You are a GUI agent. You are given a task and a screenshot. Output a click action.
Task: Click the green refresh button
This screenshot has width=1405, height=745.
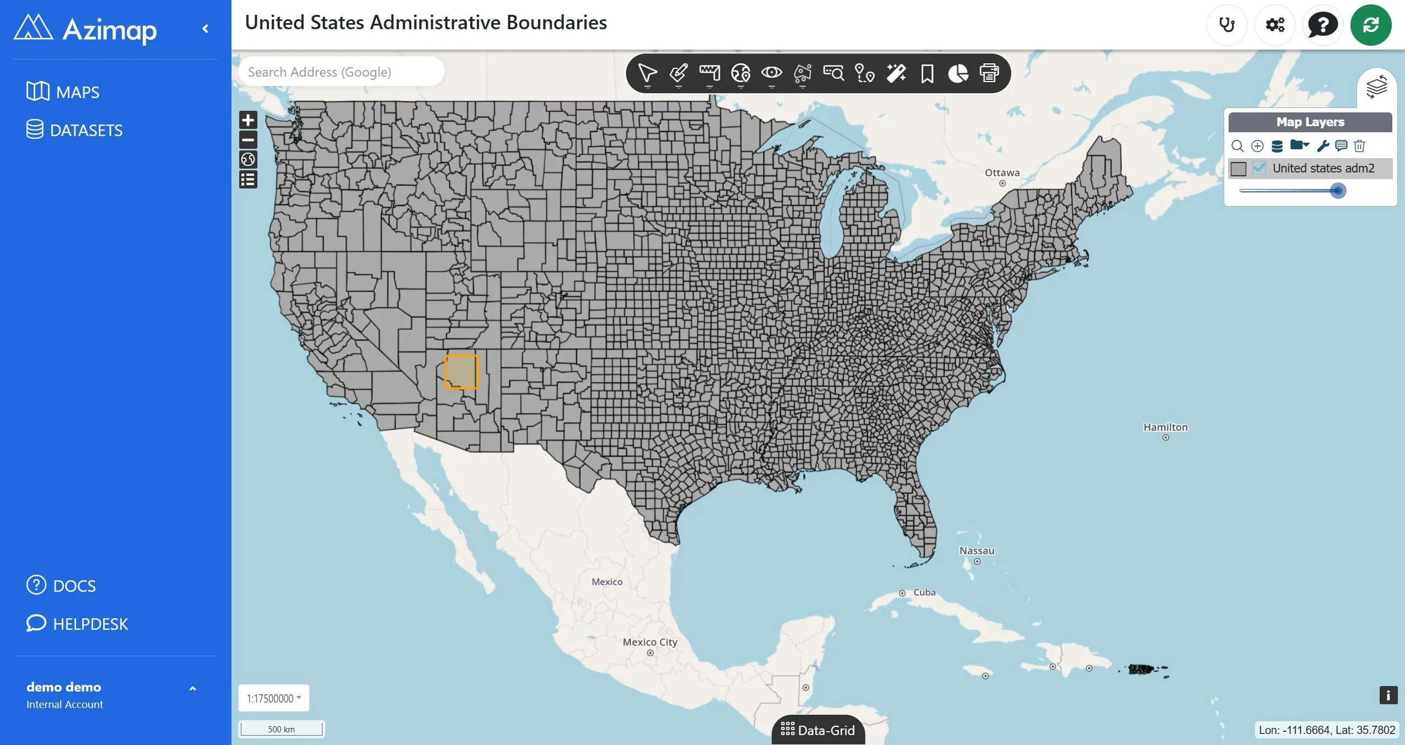pyautogui.click(x=1371, y=25)
